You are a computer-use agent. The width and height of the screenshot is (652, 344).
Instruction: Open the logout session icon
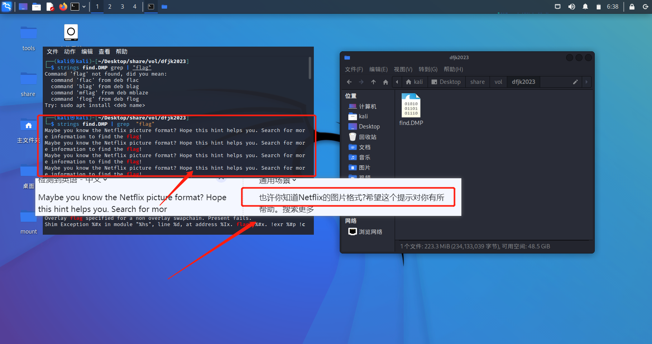(645, 7)
